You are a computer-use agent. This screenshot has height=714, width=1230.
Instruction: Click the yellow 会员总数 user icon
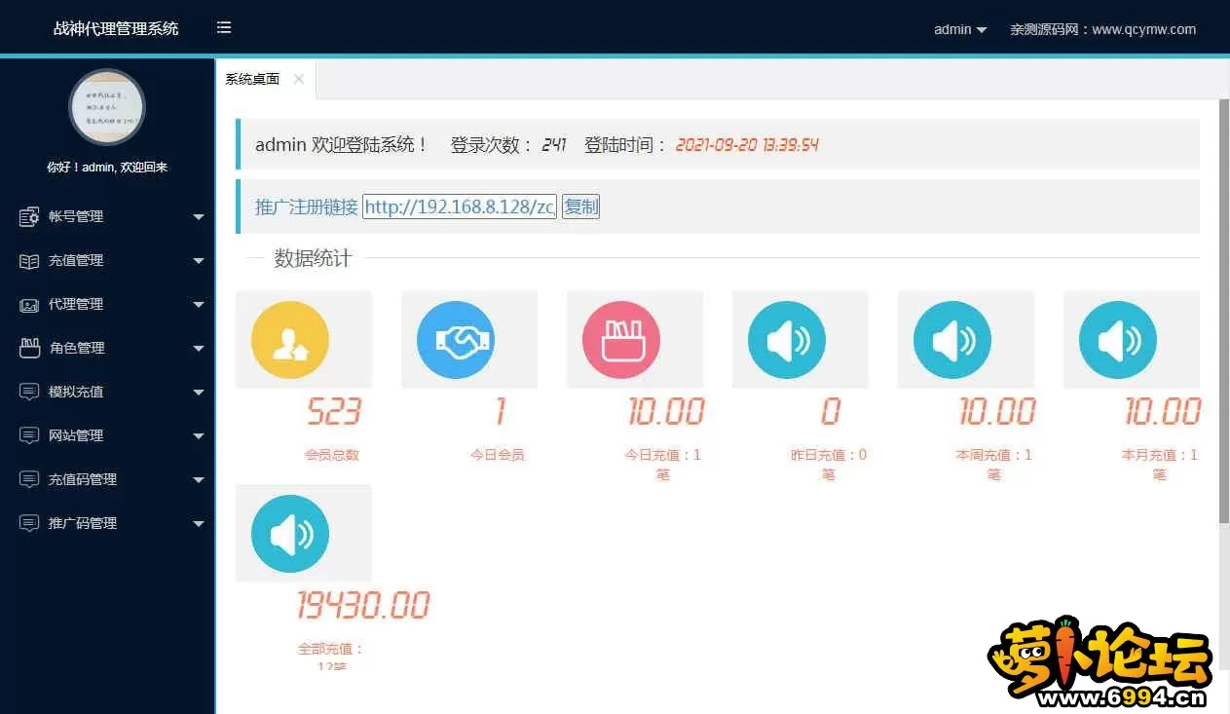tap(290, 340)
